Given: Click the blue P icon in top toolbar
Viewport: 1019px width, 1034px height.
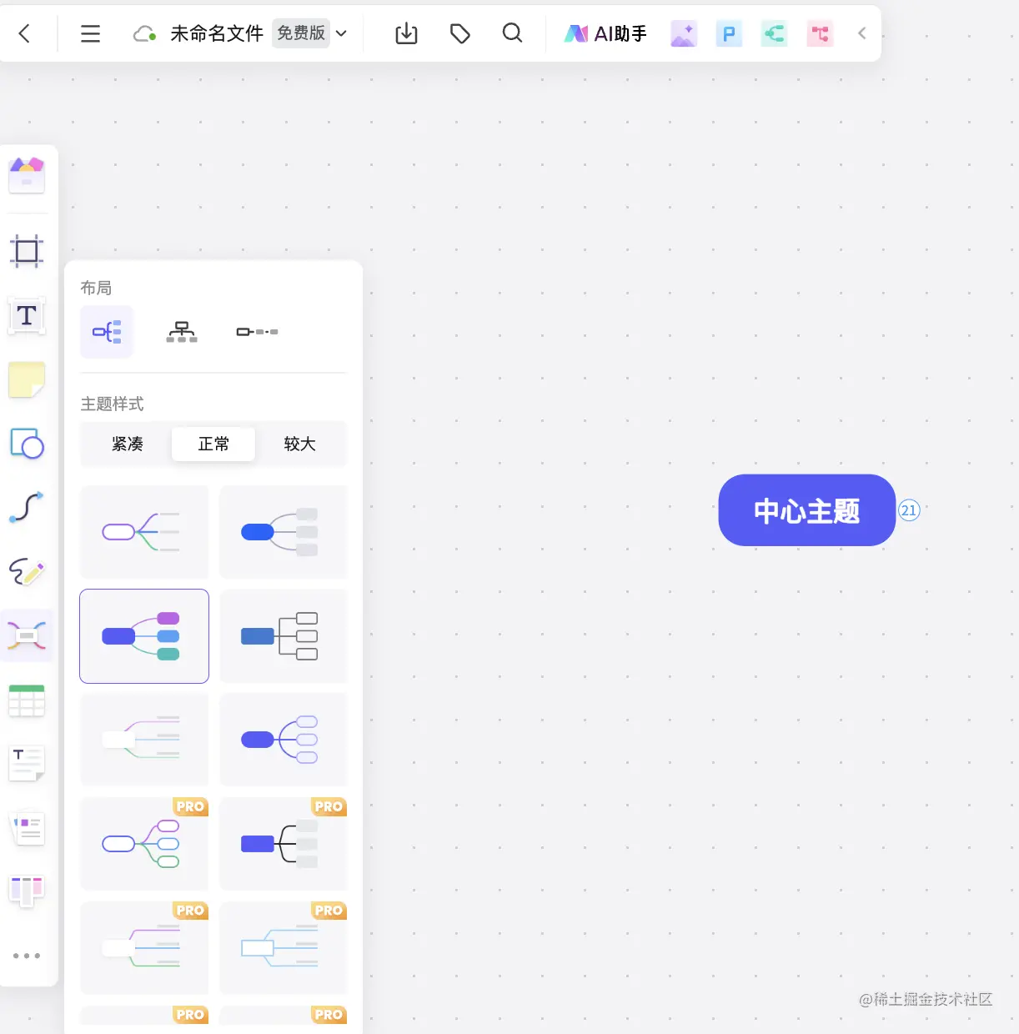Looking at the screenshot, I should [729, 33].
